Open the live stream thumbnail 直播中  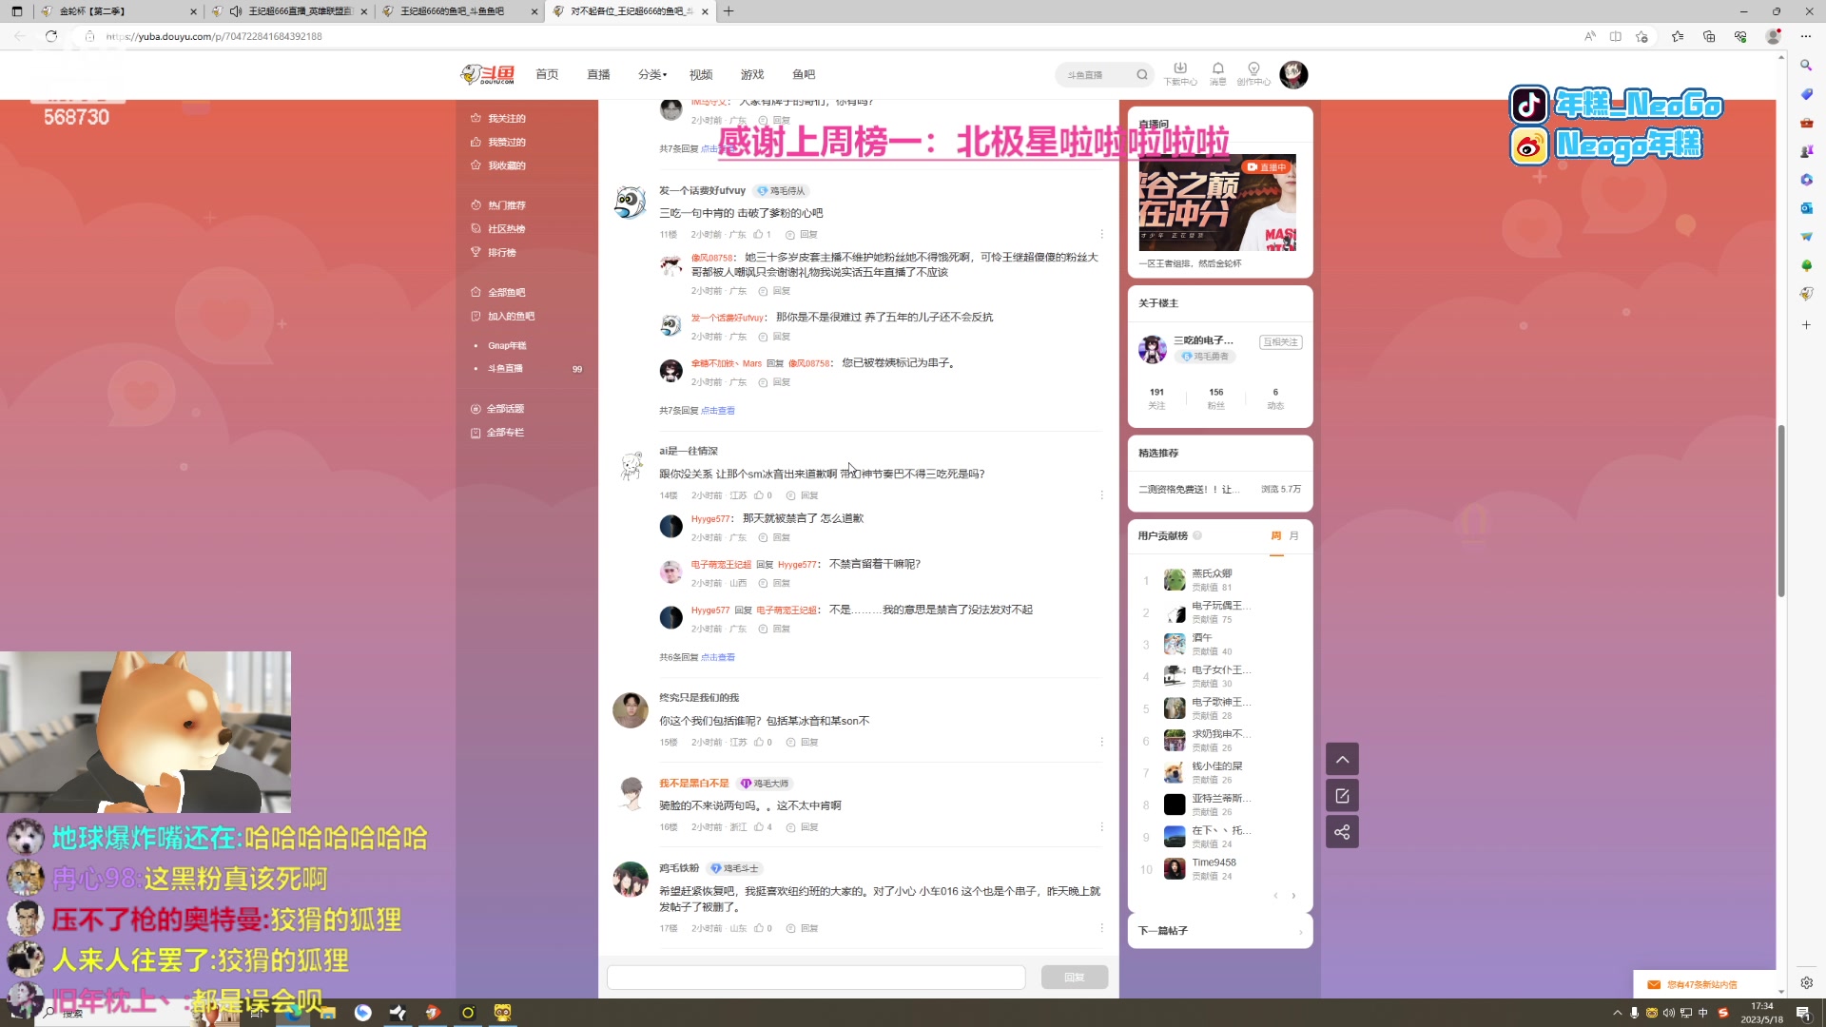pos(1217,203)
